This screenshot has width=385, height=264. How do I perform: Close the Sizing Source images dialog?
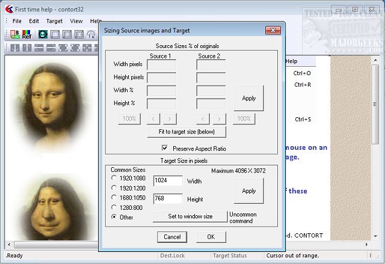[273, 31]
